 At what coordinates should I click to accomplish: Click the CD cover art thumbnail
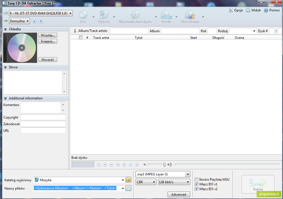coord(20,48)
